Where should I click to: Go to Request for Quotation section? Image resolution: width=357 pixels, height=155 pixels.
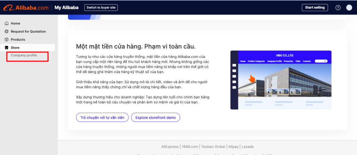click(x=28, y=31)
